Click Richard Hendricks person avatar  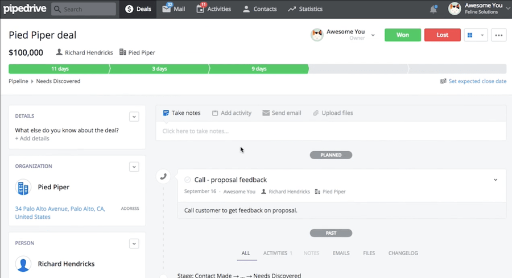click(x=23, y=264)
